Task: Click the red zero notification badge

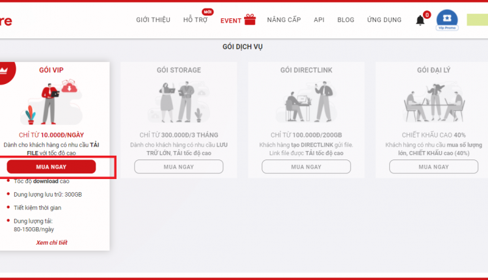Action: [427, 14]
